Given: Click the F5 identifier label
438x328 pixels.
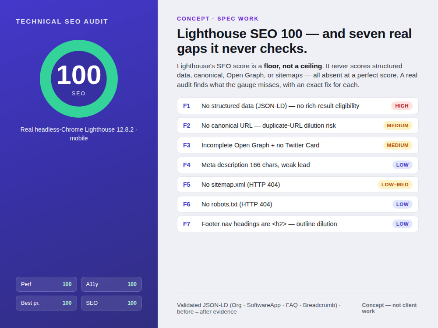Looking at the screenshot, I should point(187,185).
